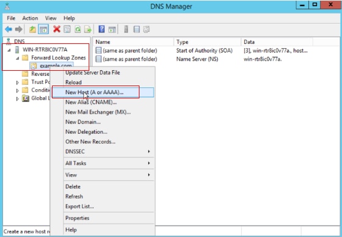Click the SOA record icon
This screenshot has width=342, height=237.
(99, 51)
